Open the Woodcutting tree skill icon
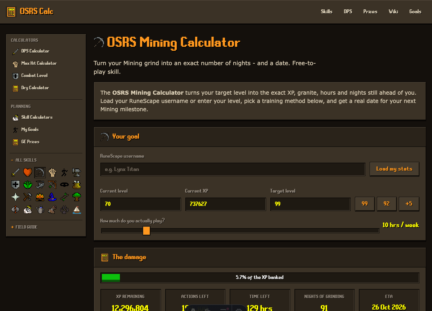This screenshot has height=311, width=432. (77, 197)
